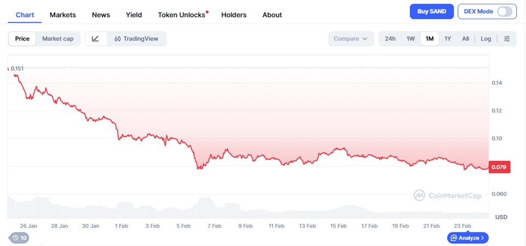Expand the Compare dropdown

(x=351, y=39)
